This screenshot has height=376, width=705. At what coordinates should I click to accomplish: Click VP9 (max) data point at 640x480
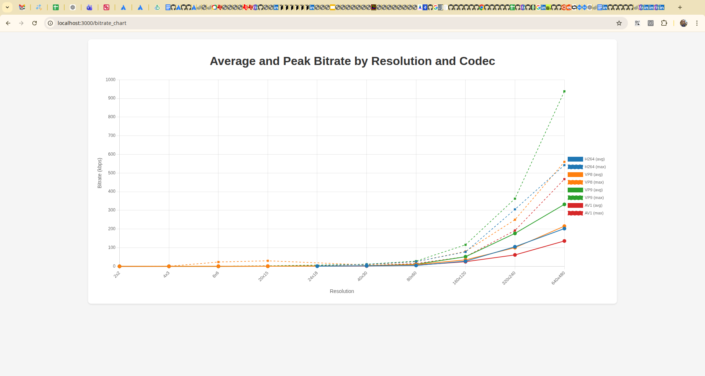coord(564,91)
